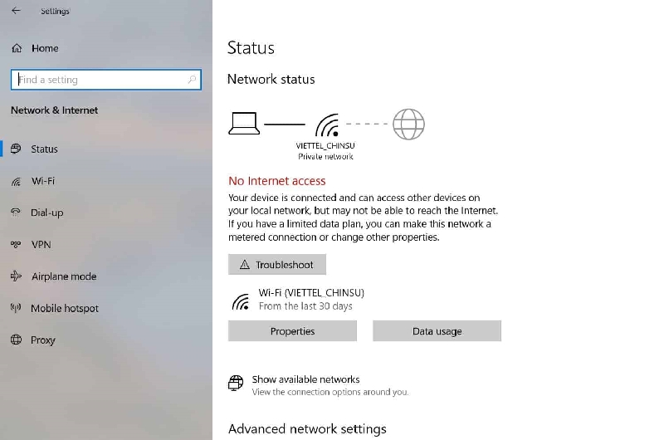
Task: Click the search magnifier icon
Action: pos(192,80)
